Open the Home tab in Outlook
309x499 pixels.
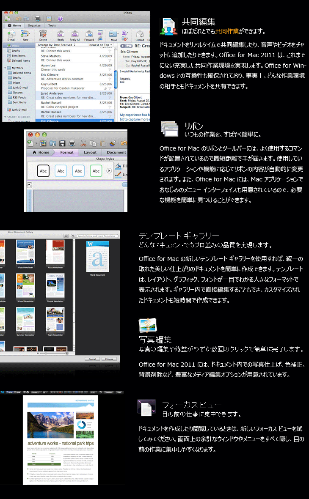click(15, 25)
